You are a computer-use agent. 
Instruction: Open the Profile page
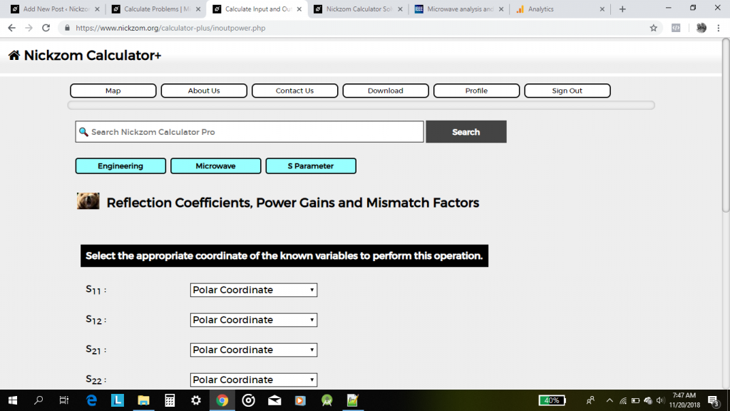476,91
